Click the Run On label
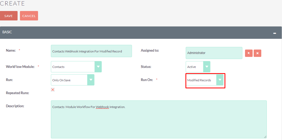The image size is (282, 140). (147, 80)
